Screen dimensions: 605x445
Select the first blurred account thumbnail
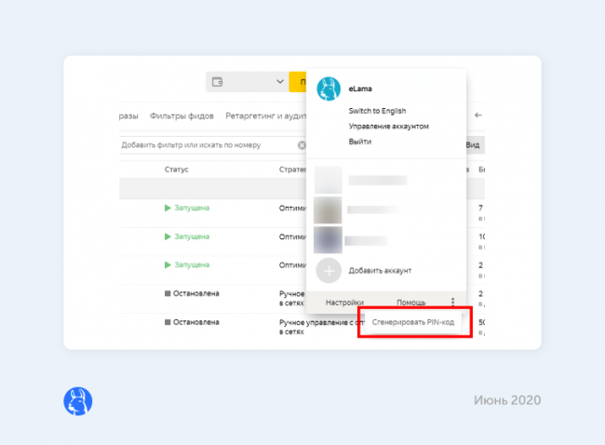[x=329, y=180]
